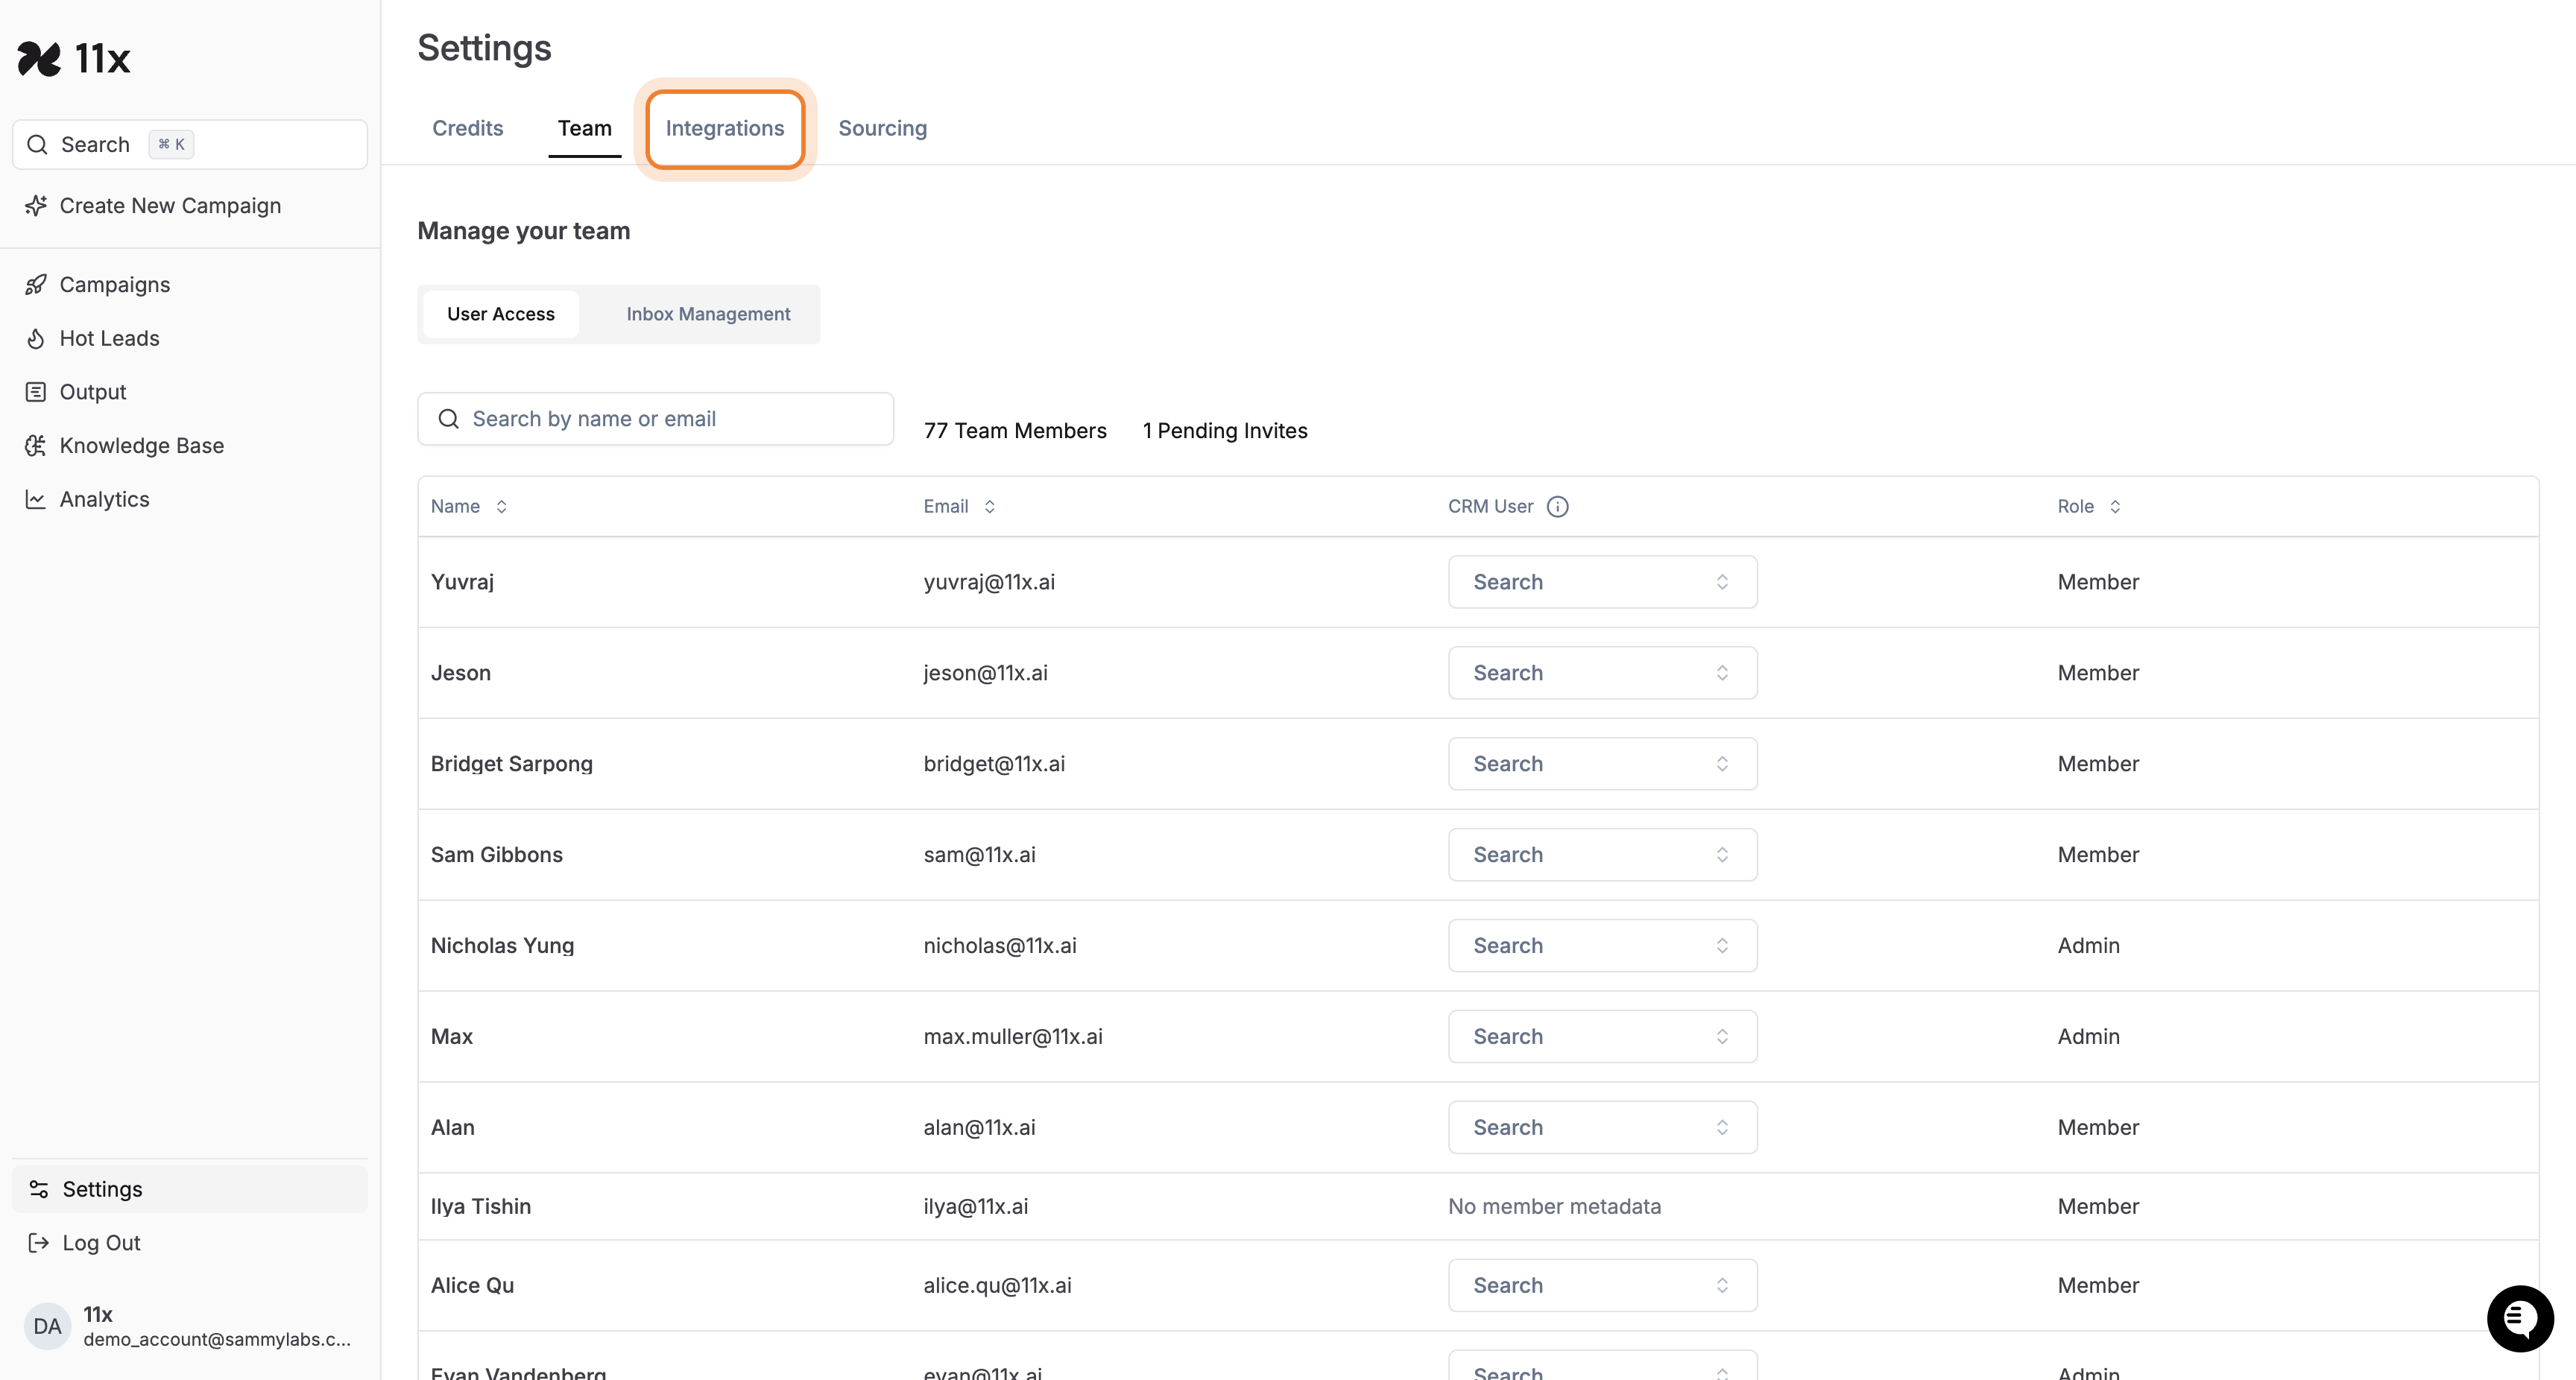
Task: Click the Admin role for Max
Action: (x=2088, y=1037)
